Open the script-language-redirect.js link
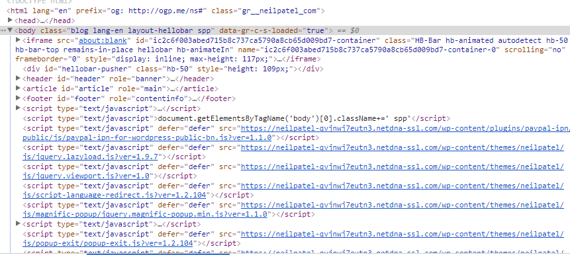Image resolution: width=570 pixels, height=255 pixels. pos(114,196)
